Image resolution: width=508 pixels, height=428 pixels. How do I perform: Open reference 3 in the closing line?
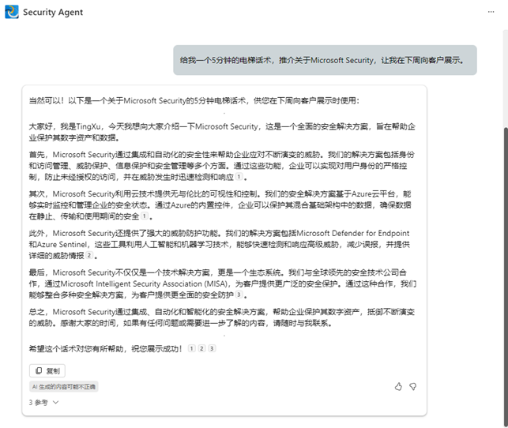(212, 348)
